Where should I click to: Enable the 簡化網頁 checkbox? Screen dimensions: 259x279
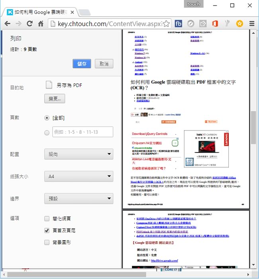[47, 218]
